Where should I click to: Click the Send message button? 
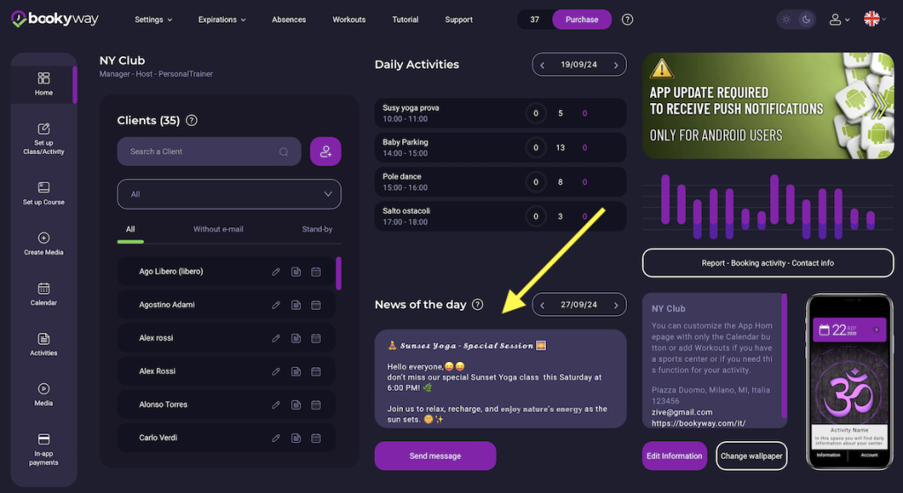(435, 456)
